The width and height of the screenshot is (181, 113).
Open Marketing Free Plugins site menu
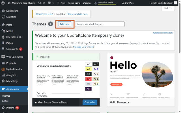click(21, 3)
